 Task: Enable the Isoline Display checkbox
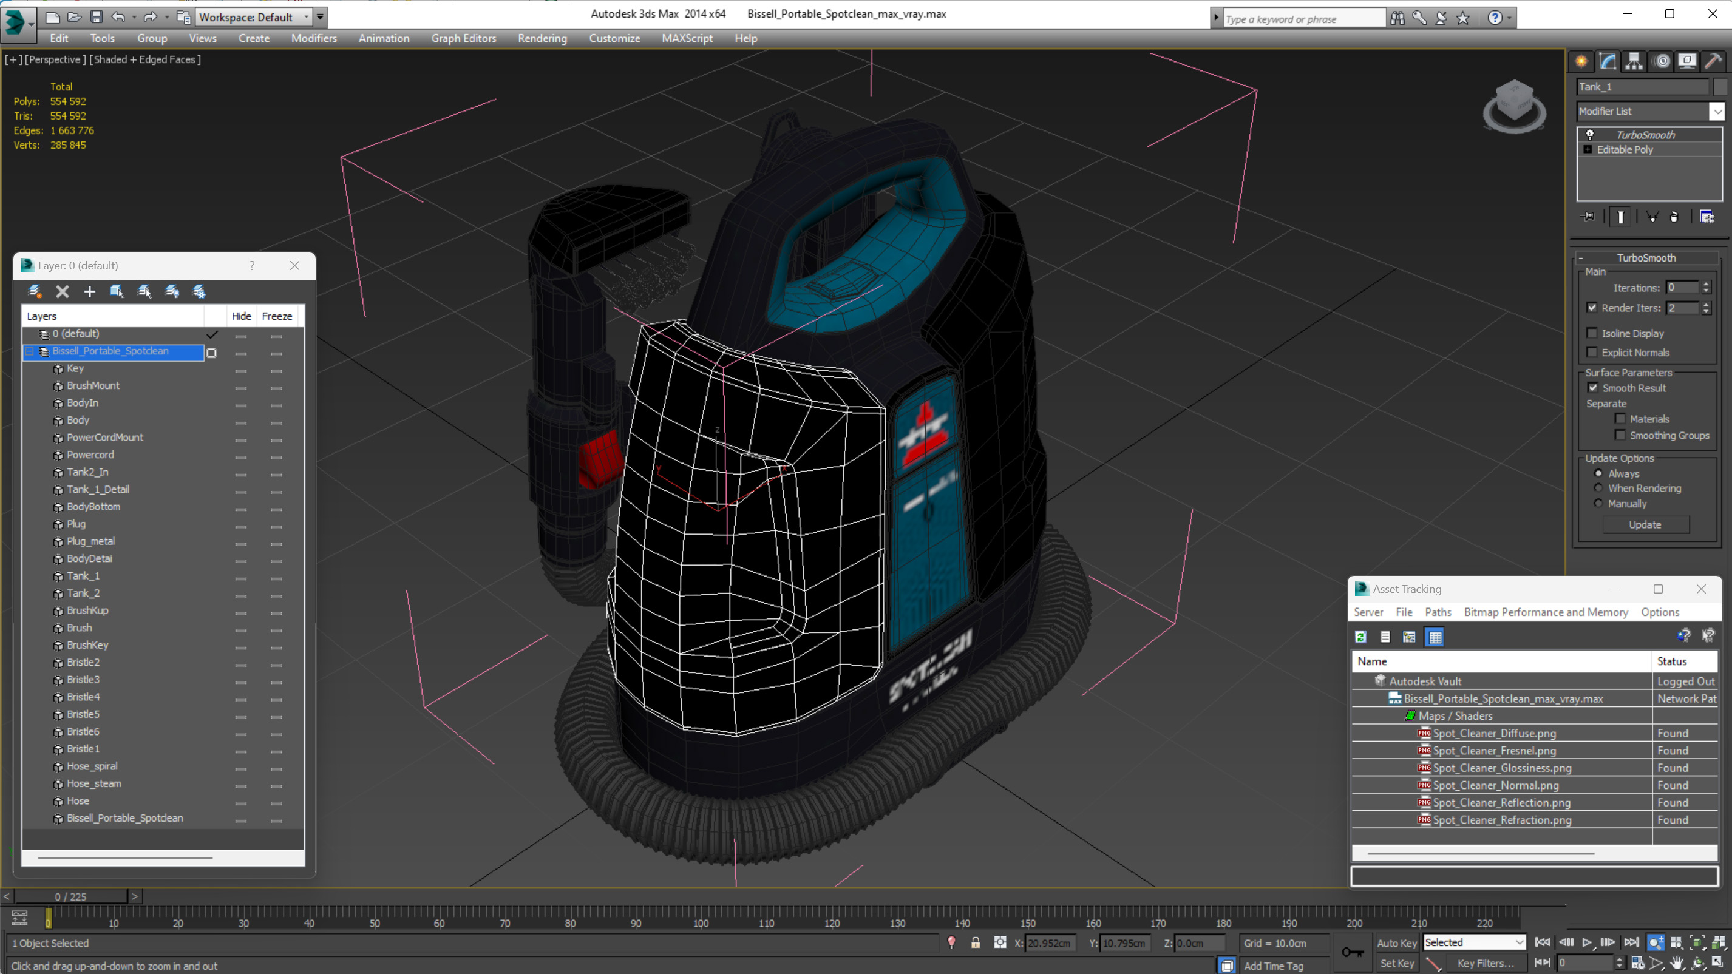1592,333
